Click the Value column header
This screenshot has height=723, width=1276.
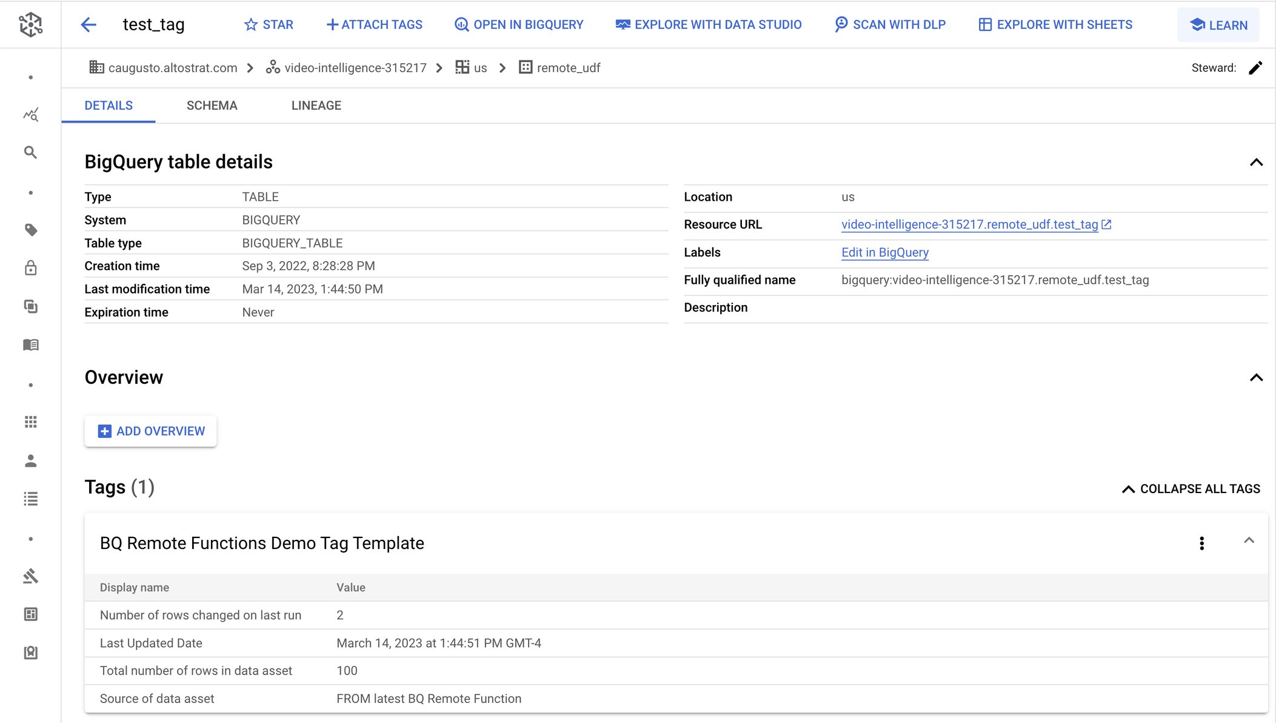pyautogui.click(x=351, y=587)
